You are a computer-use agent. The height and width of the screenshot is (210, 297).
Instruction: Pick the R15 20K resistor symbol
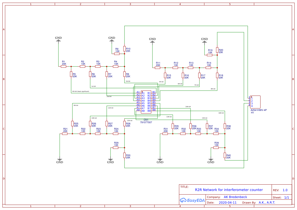tap(165, 75)
